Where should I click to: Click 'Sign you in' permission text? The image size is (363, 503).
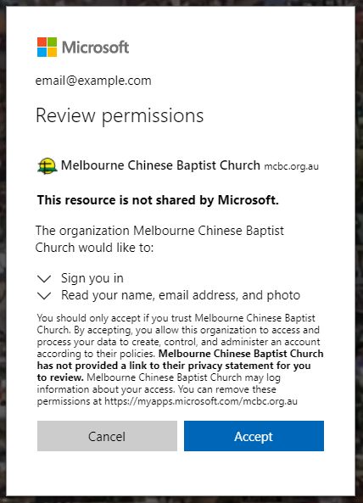[x=92, y=278]
